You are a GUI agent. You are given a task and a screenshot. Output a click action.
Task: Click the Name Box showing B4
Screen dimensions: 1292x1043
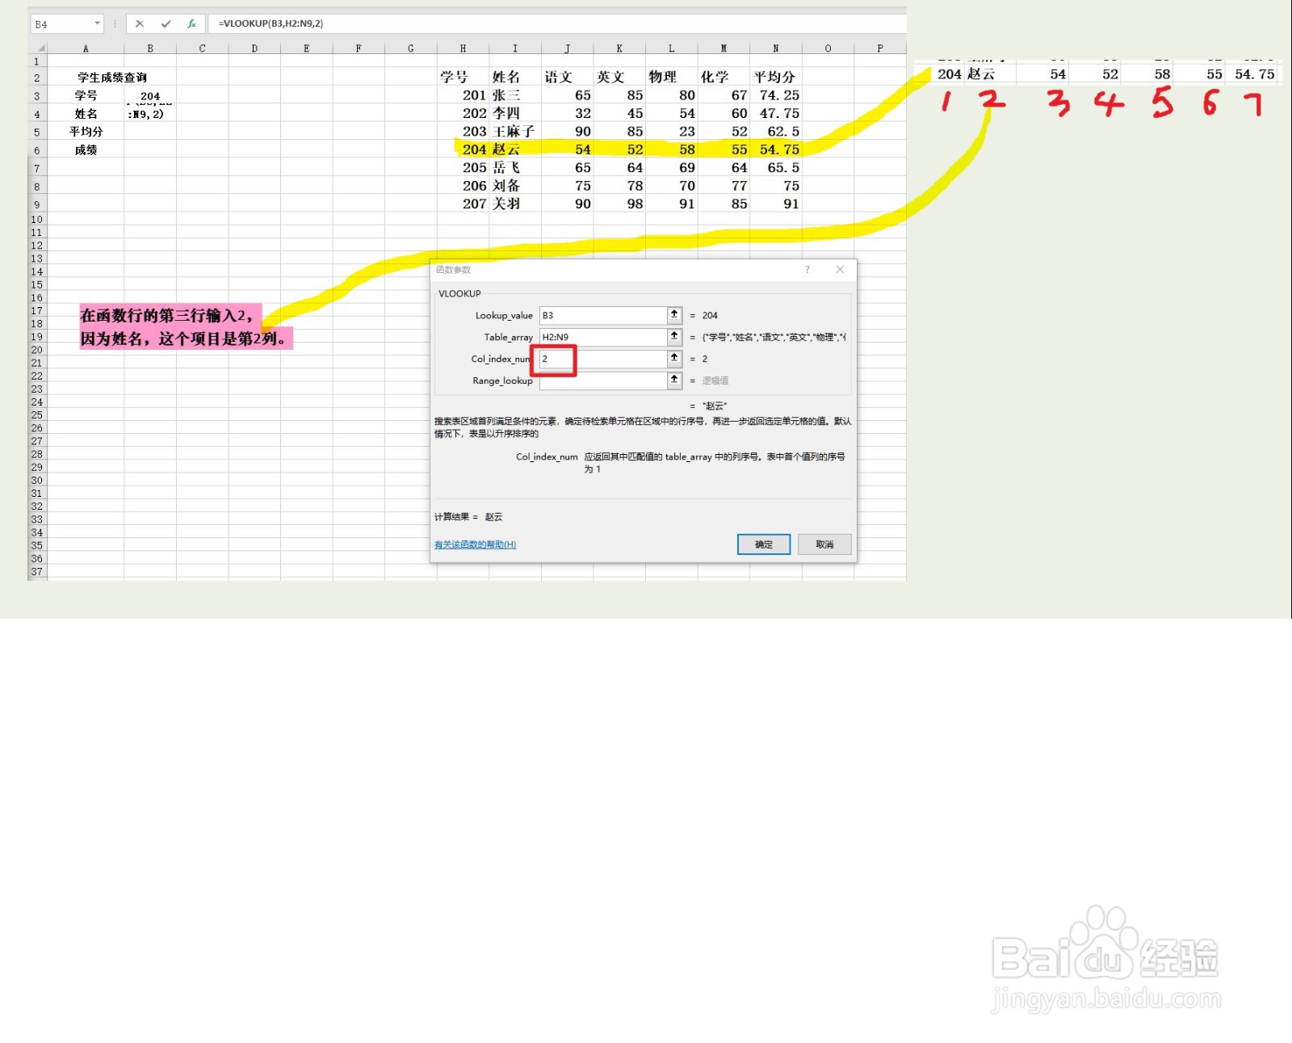[x=61, y=24]
